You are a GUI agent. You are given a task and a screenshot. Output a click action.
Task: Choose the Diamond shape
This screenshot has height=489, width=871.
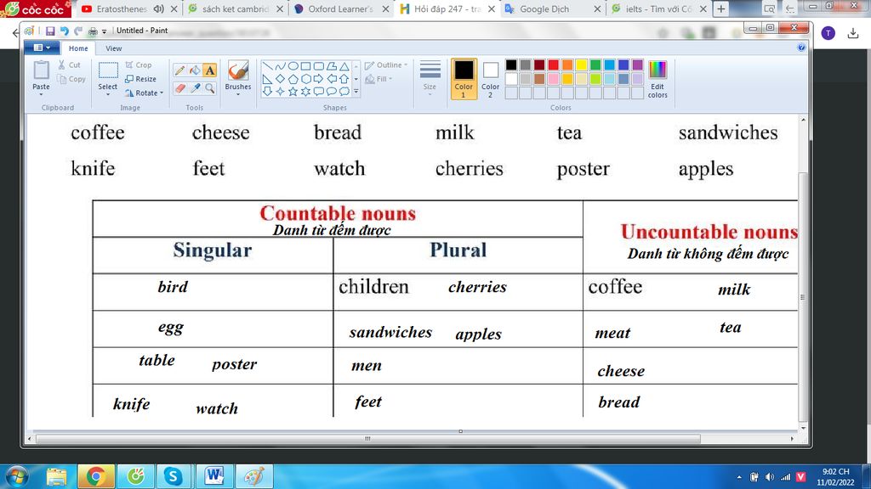coord(281,79)
